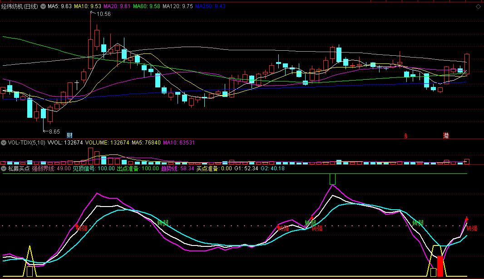Select the MA120: 9.75 moving average label
The image size is (484, 279).
click(x=178, y=6)
